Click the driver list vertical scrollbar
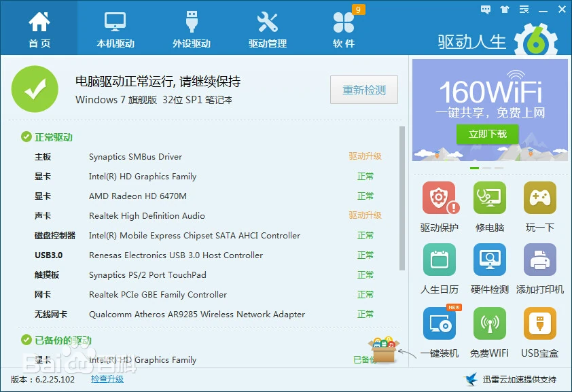This screenshot has width=572, height=392. pyautogui.click(x=402, y=198)
